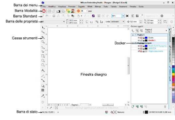This screenshot has height=120, width=175.
Task: Expand the Standard bar overflow chevron
Action: (x=173, y=16)
